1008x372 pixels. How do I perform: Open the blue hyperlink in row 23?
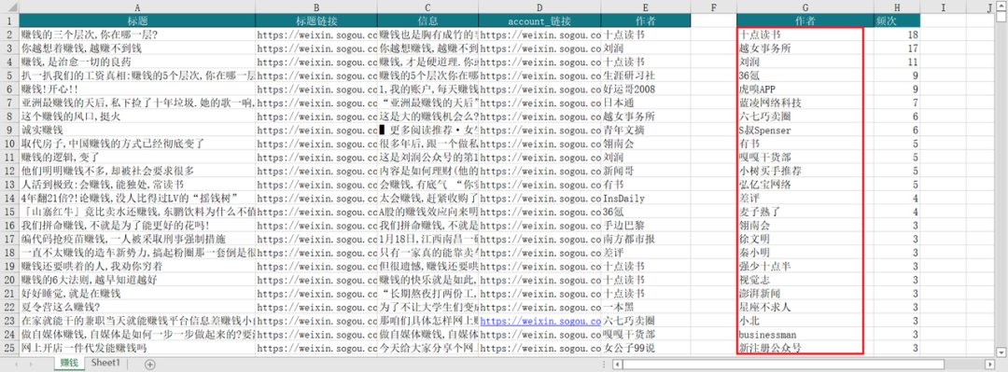[x=539, y=321]
